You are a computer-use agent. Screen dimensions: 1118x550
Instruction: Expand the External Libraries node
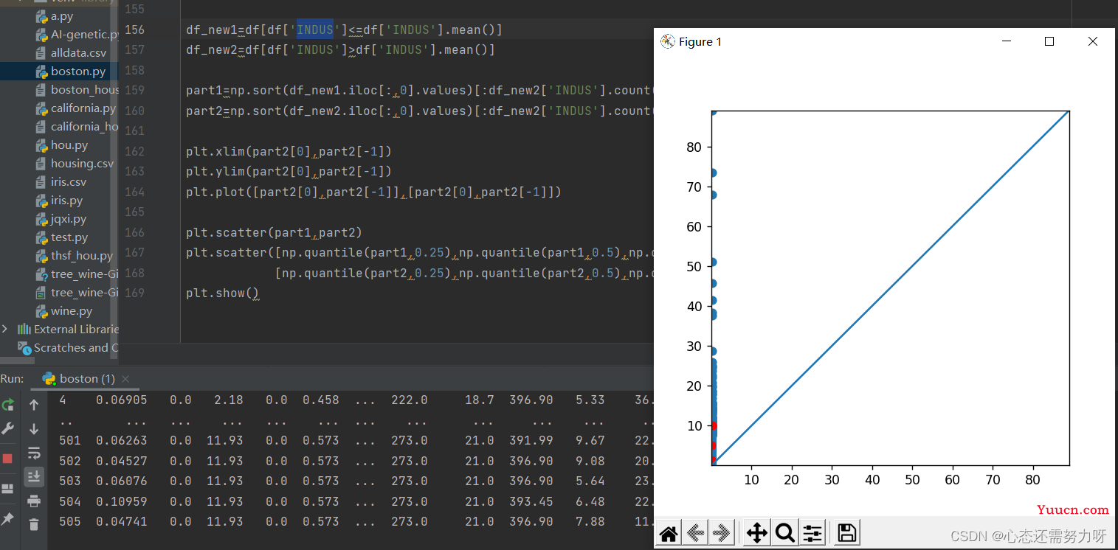pyautogui.click(x=6, y=329)
